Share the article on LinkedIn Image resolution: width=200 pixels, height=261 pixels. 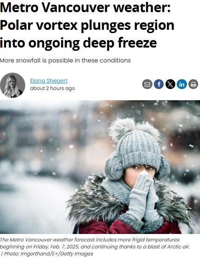coord(182,84)
